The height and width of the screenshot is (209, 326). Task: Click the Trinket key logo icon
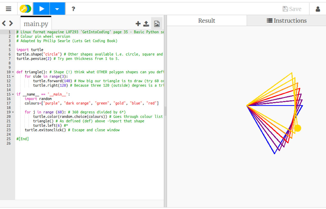pyautogui.click(x=25, y=9)
